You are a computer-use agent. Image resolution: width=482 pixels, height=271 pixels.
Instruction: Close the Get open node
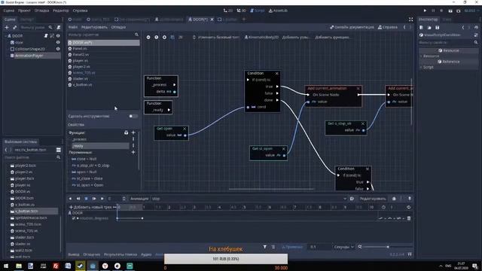185,129
